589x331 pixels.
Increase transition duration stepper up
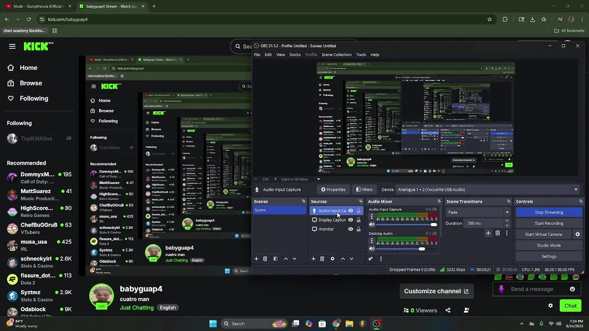(x=507, y=221)
